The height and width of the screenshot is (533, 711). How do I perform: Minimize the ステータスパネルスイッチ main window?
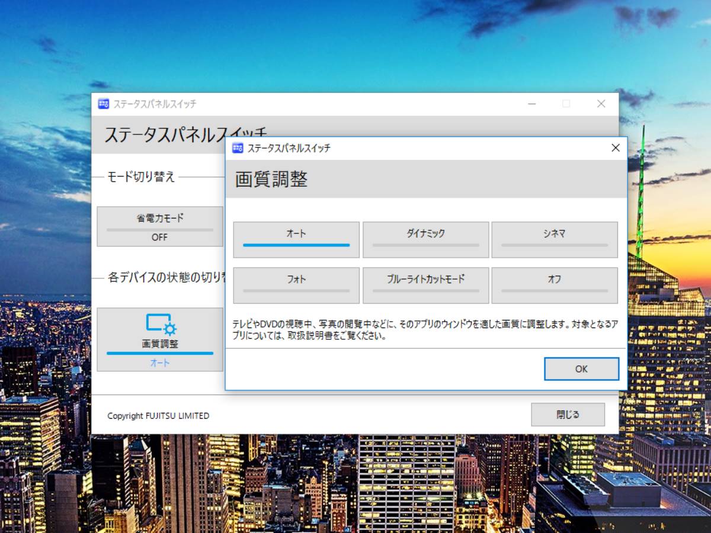[531, 104]
